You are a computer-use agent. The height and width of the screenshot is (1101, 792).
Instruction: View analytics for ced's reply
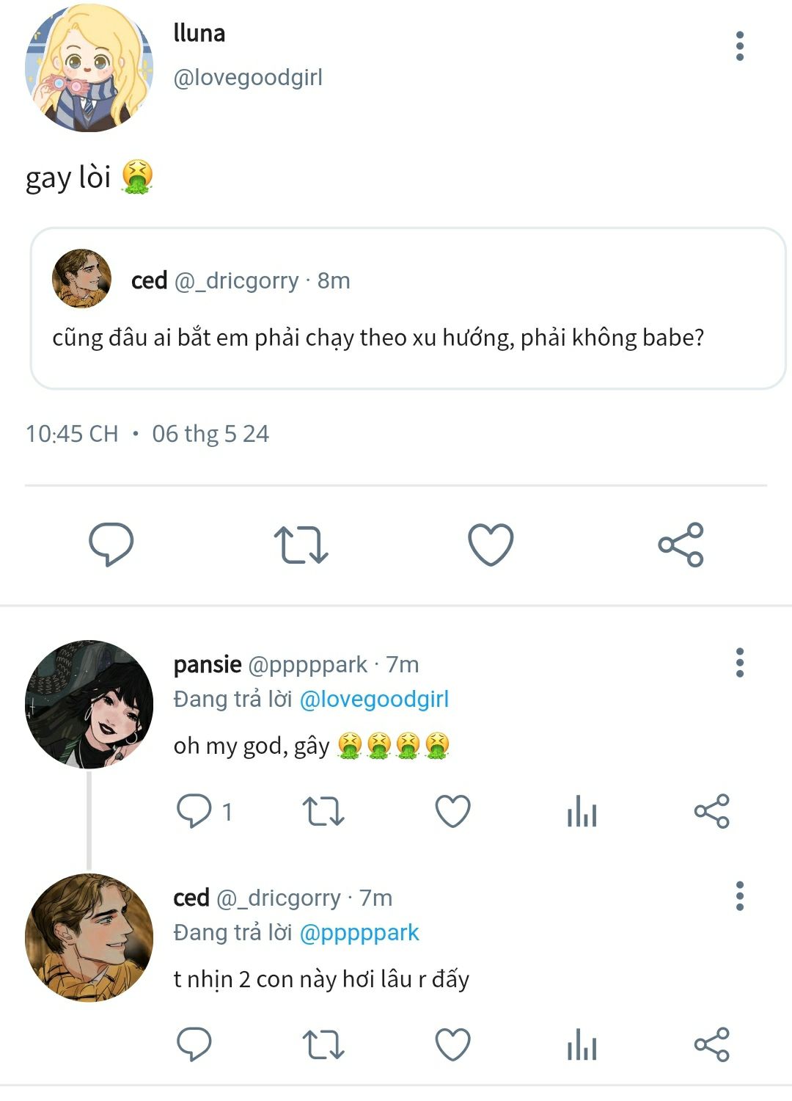pyautogui.click(x=582, y=1044)
